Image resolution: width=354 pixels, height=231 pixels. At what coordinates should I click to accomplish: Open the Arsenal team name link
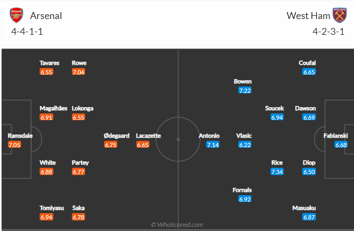tap(45, 15)
